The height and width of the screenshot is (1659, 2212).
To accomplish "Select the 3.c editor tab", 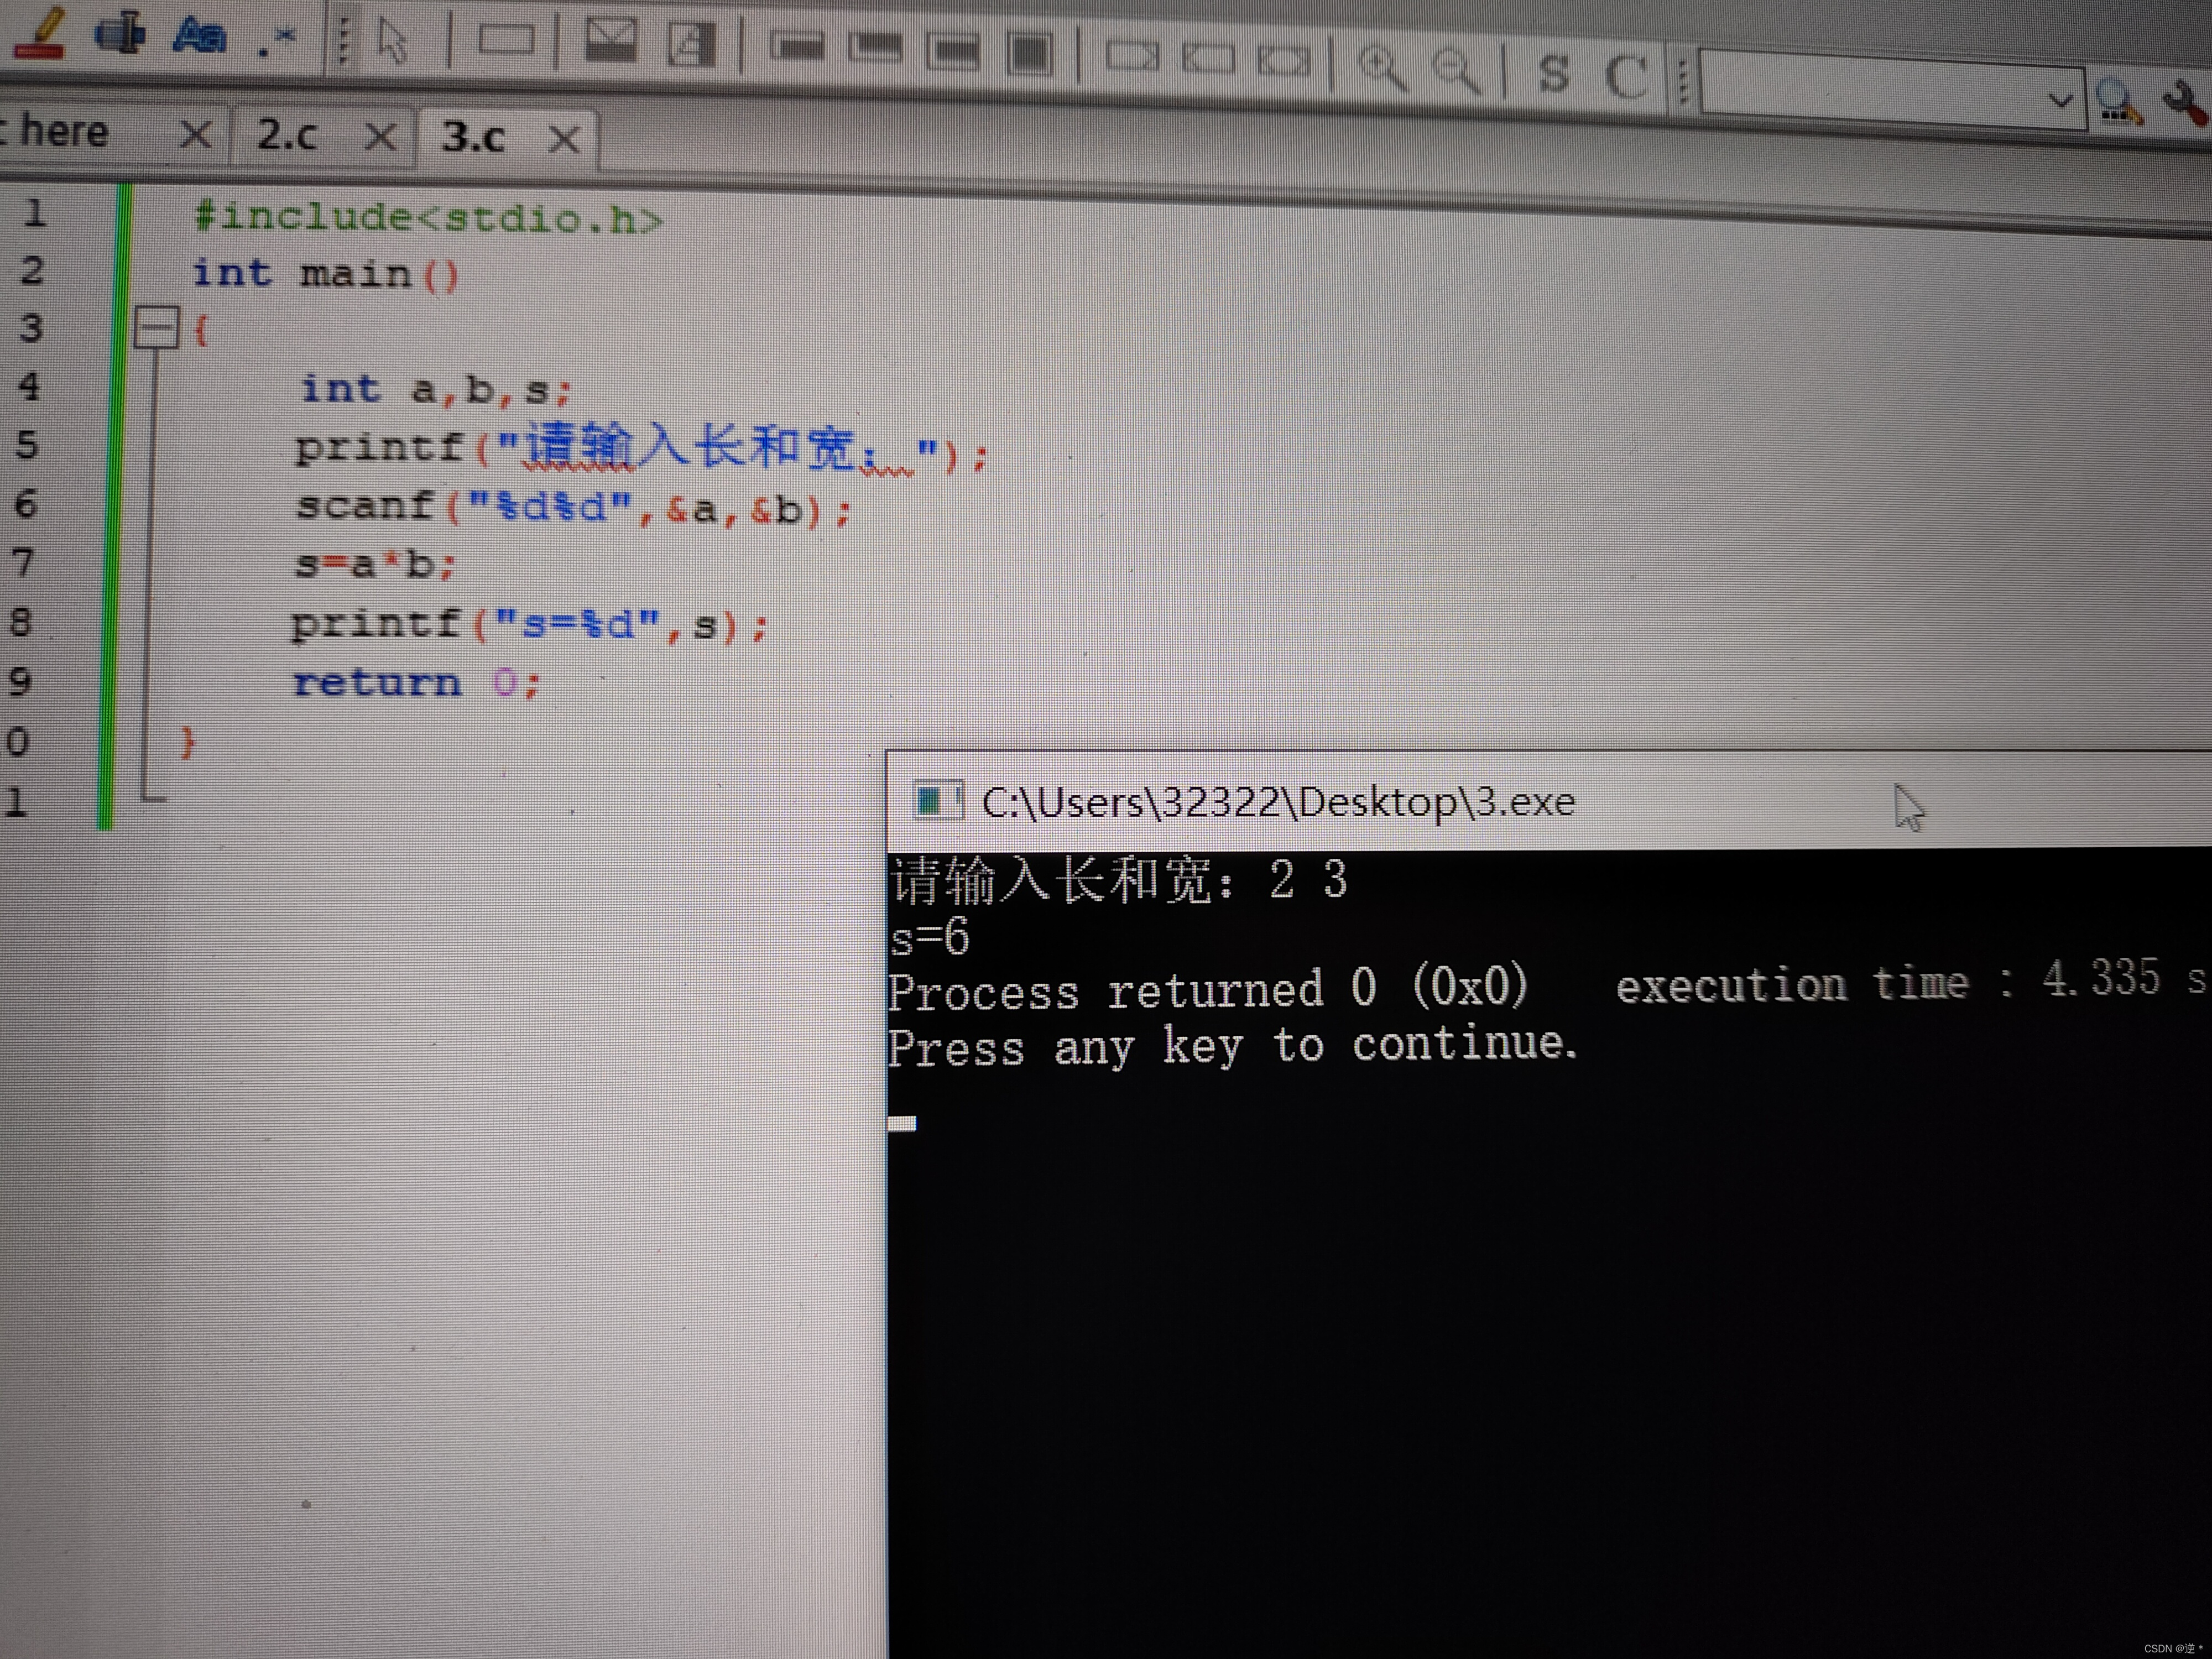I will coord(474,136).
